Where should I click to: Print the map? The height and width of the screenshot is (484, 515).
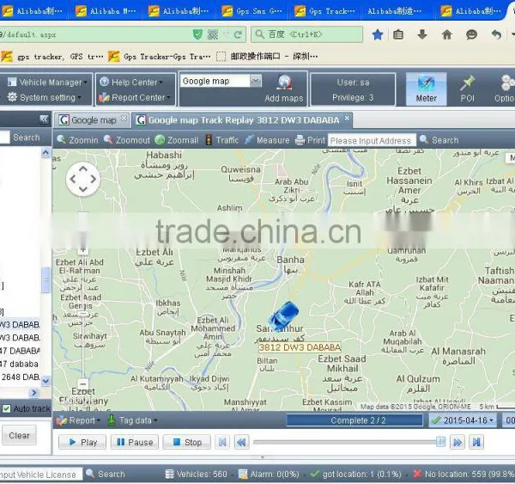point(310,140)
